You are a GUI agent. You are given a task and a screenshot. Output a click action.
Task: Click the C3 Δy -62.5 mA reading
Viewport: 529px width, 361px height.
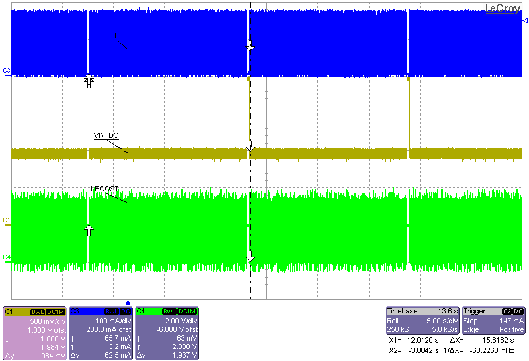[x=101, y=355]
